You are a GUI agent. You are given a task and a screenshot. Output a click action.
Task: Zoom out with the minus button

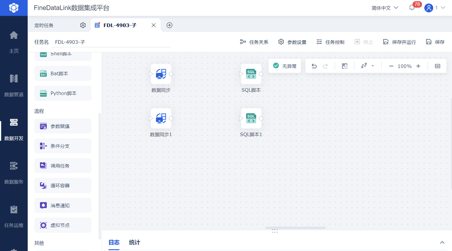pos(391,66)
